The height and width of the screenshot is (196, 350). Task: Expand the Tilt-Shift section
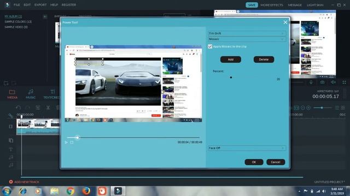point(247,33)
